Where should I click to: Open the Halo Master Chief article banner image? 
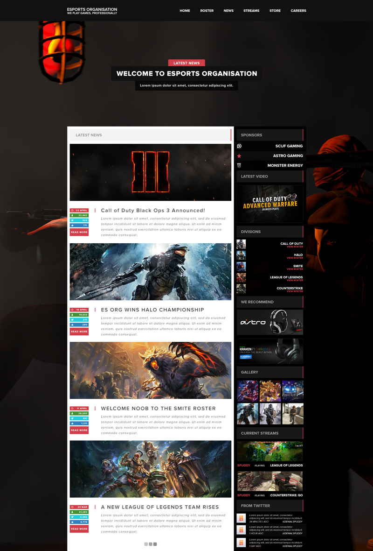151,272
